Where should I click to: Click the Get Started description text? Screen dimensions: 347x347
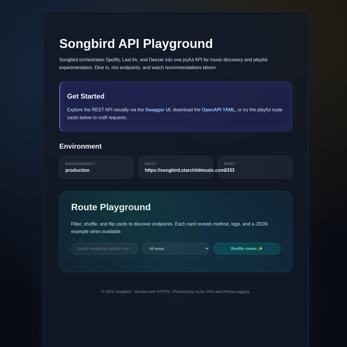point(175,114)
